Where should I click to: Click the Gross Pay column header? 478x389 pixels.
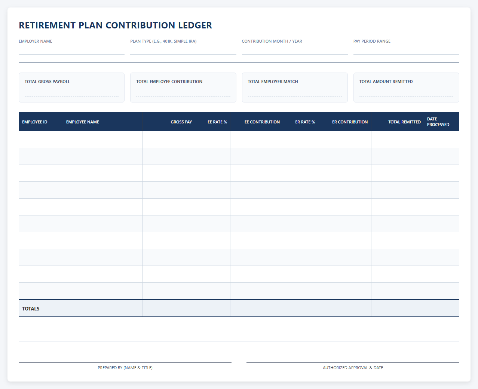pyautogui.click(x=169, y=122)
